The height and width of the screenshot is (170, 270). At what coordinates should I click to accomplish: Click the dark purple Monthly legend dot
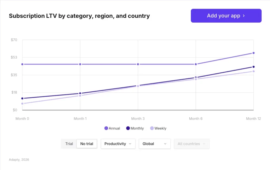(x=128, y=128)
